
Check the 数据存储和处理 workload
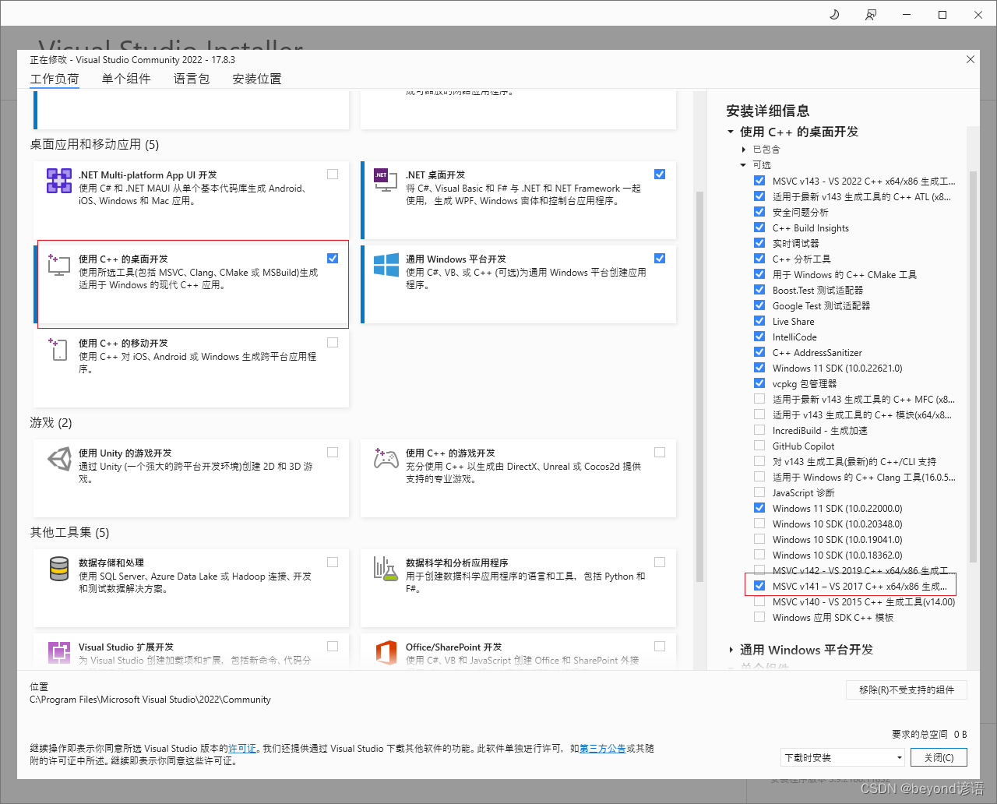(x=333, y=562)
